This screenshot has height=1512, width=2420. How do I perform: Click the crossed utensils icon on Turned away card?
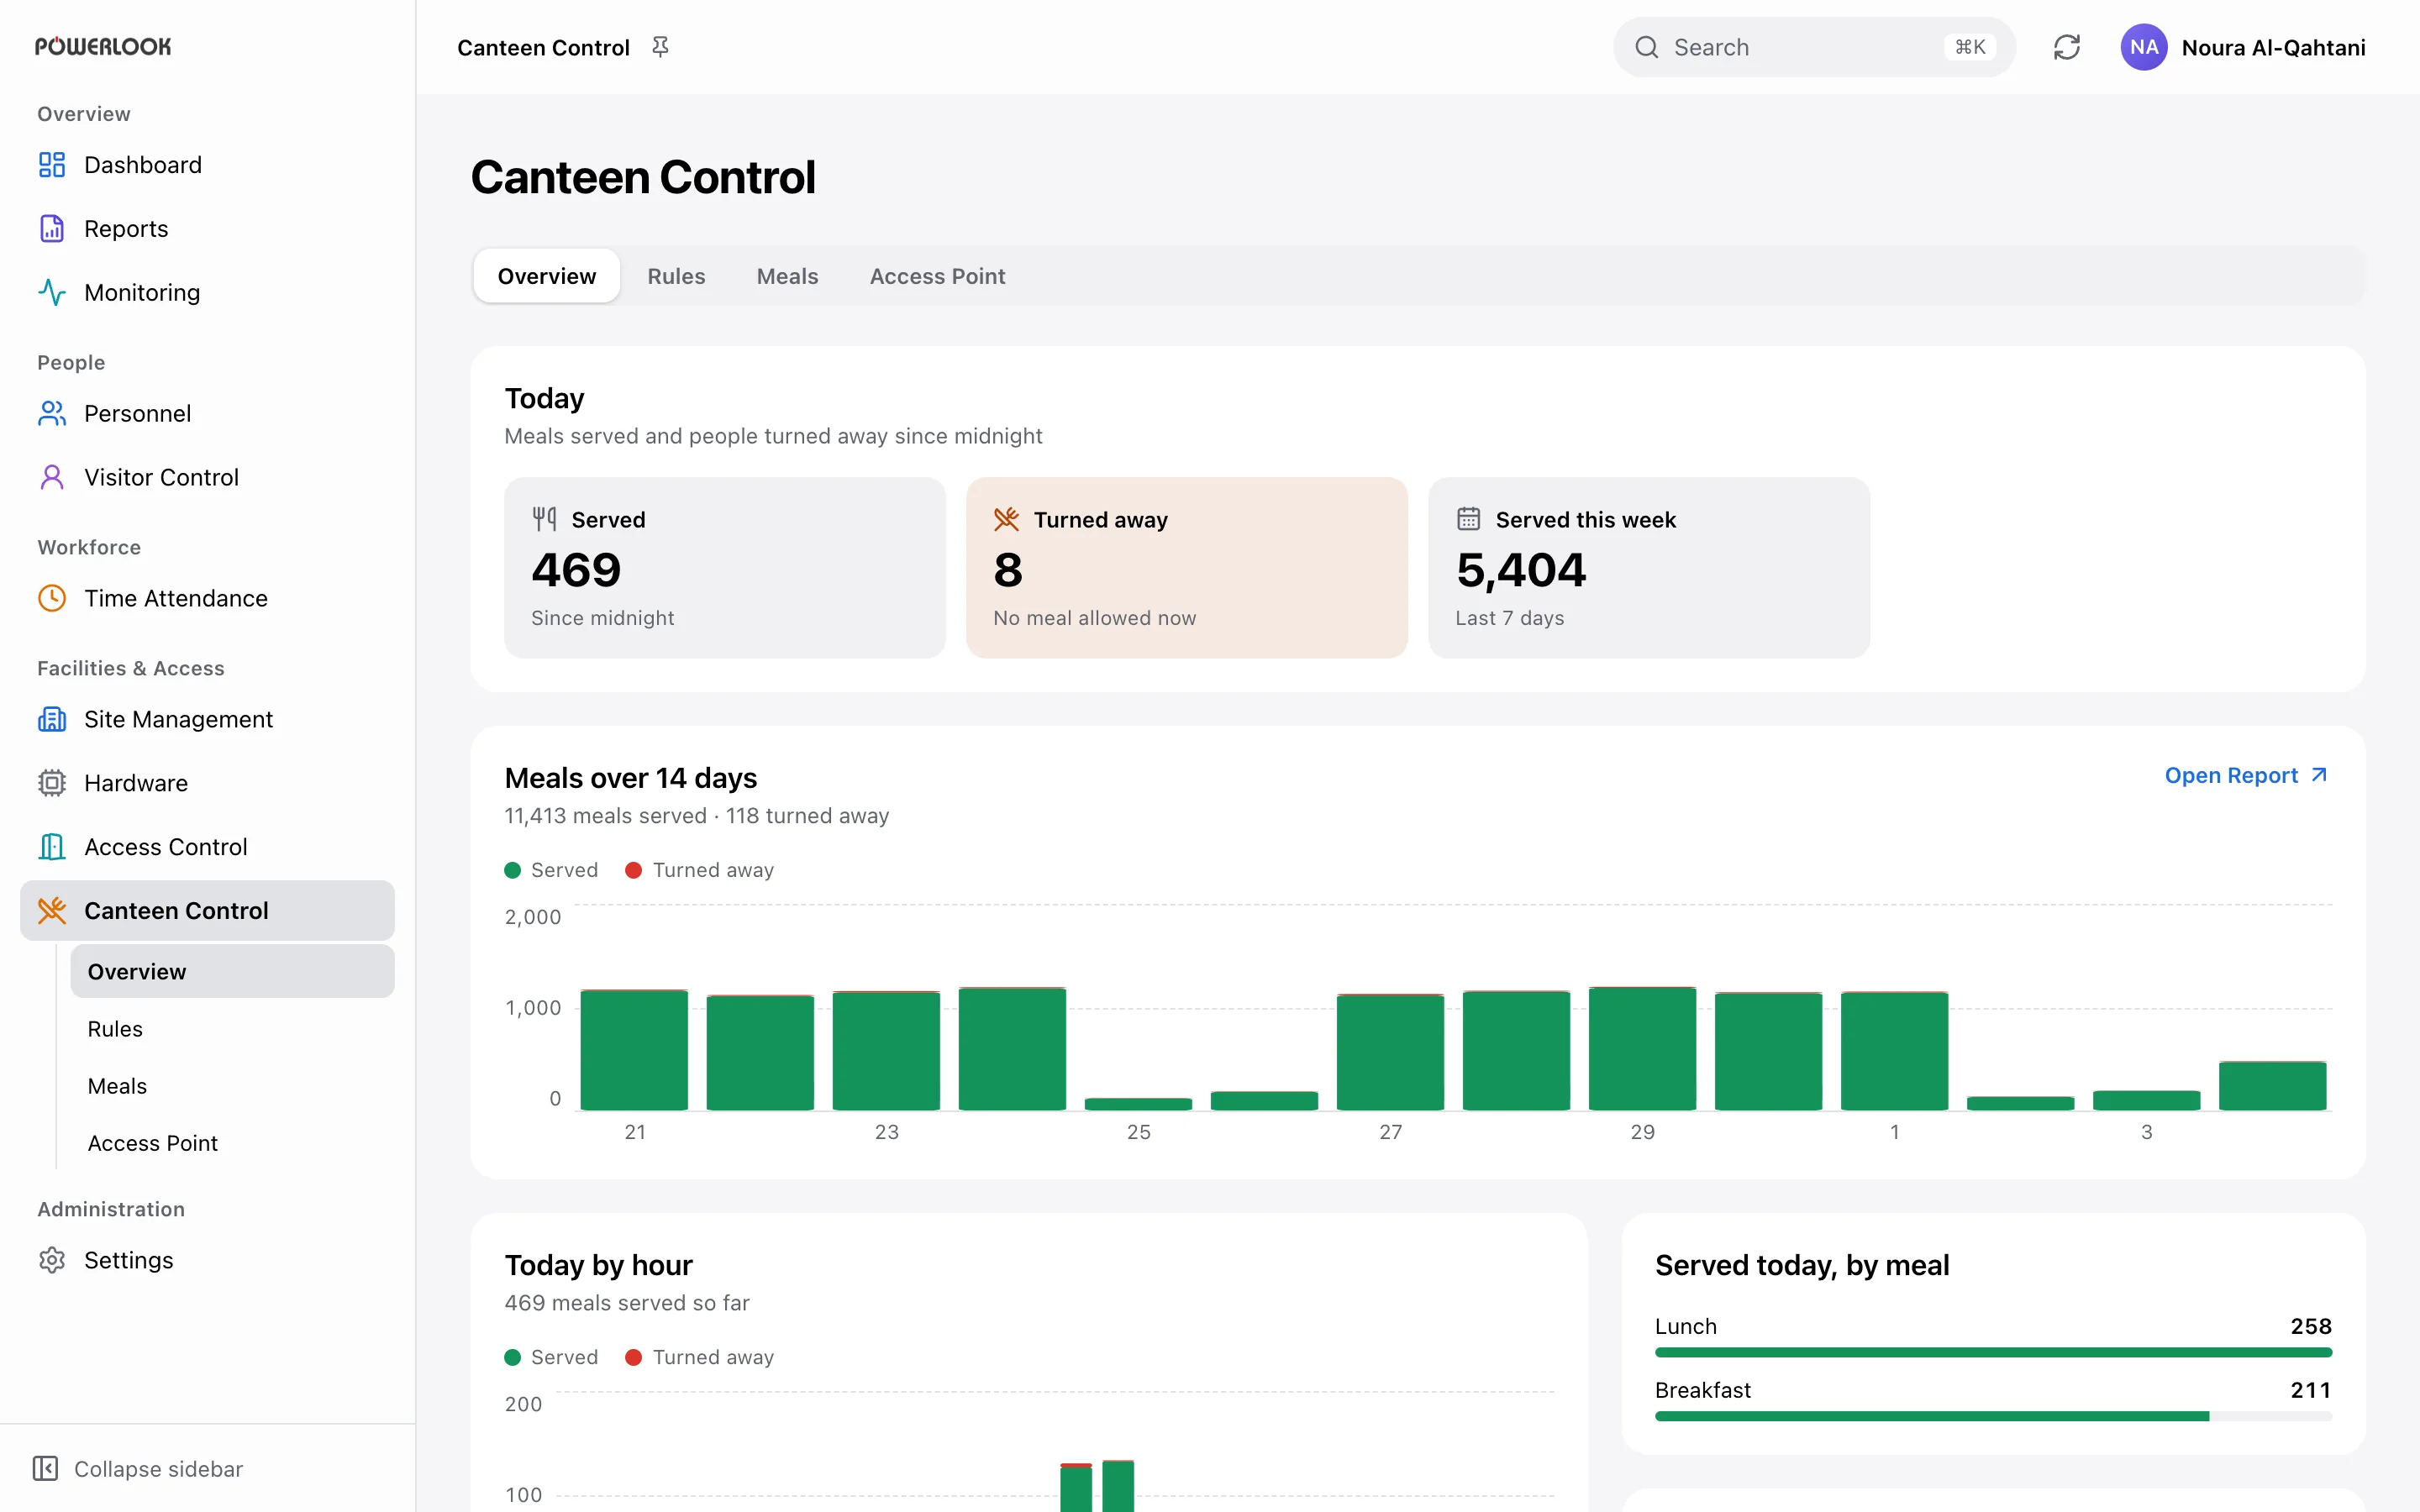point(1006,519)
